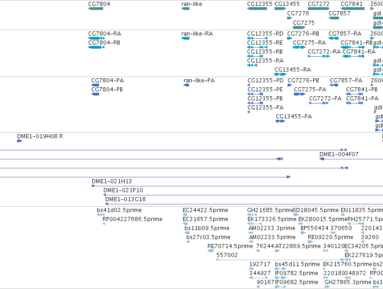Select transcript CG7804-RB
383x289 pixels.
[96, 47]
